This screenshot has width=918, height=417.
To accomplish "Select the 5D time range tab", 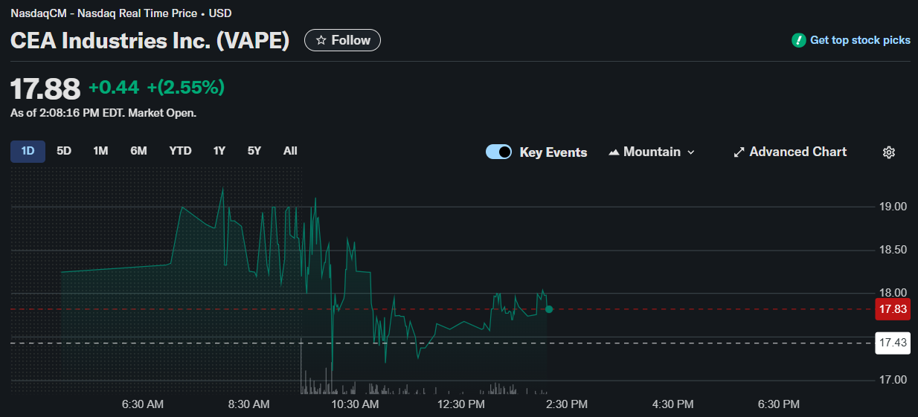I will point(64,151).
